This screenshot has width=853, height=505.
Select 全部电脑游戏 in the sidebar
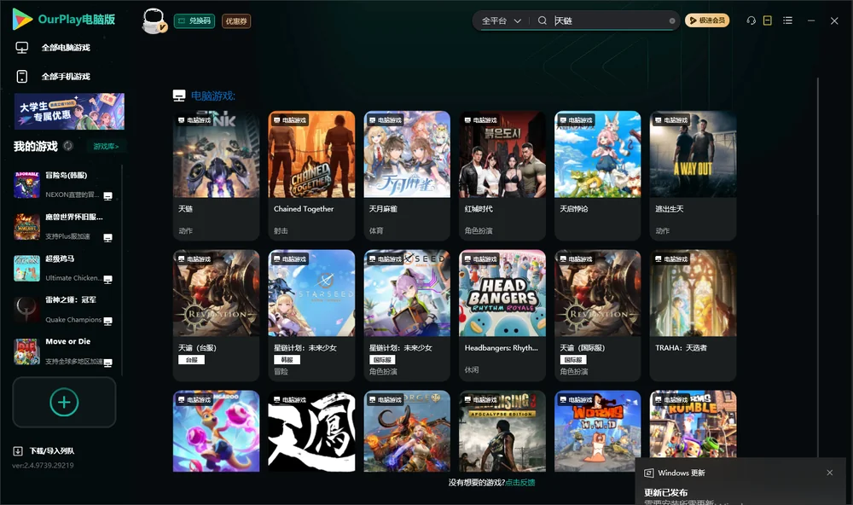[53, 48]
